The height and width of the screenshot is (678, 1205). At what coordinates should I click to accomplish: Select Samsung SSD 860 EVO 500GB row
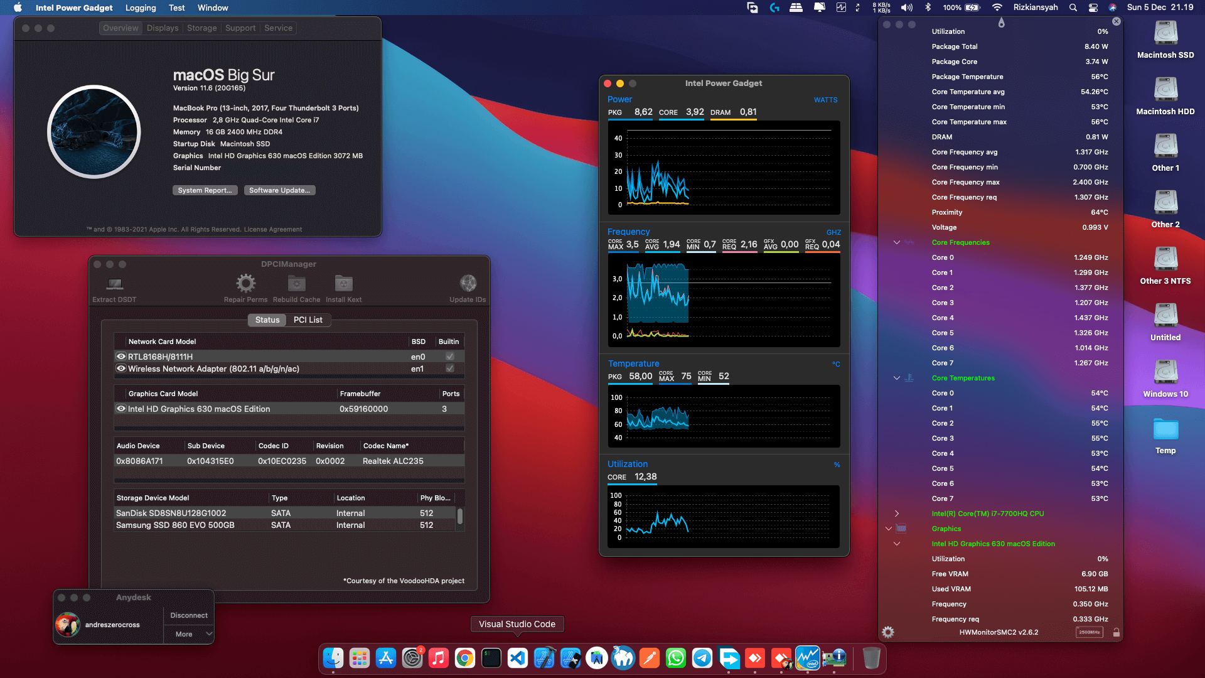pyautogui.click(x=284, y=525)
